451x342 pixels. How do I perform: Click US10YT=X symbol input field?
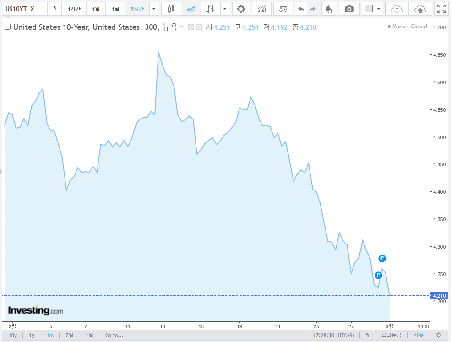[25, 9]
